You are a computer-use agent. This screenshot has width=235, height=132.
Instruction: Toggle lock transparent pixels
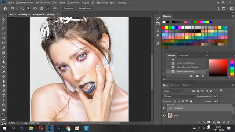pos(175,101)
